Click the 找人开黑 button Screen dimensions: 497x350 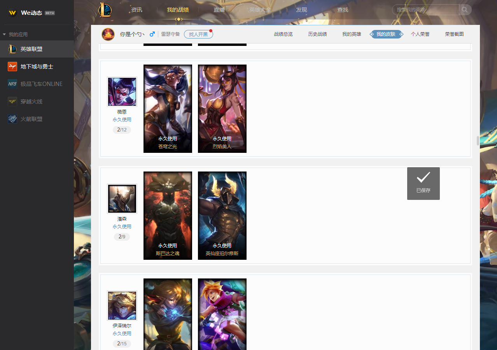pos(198,34)
